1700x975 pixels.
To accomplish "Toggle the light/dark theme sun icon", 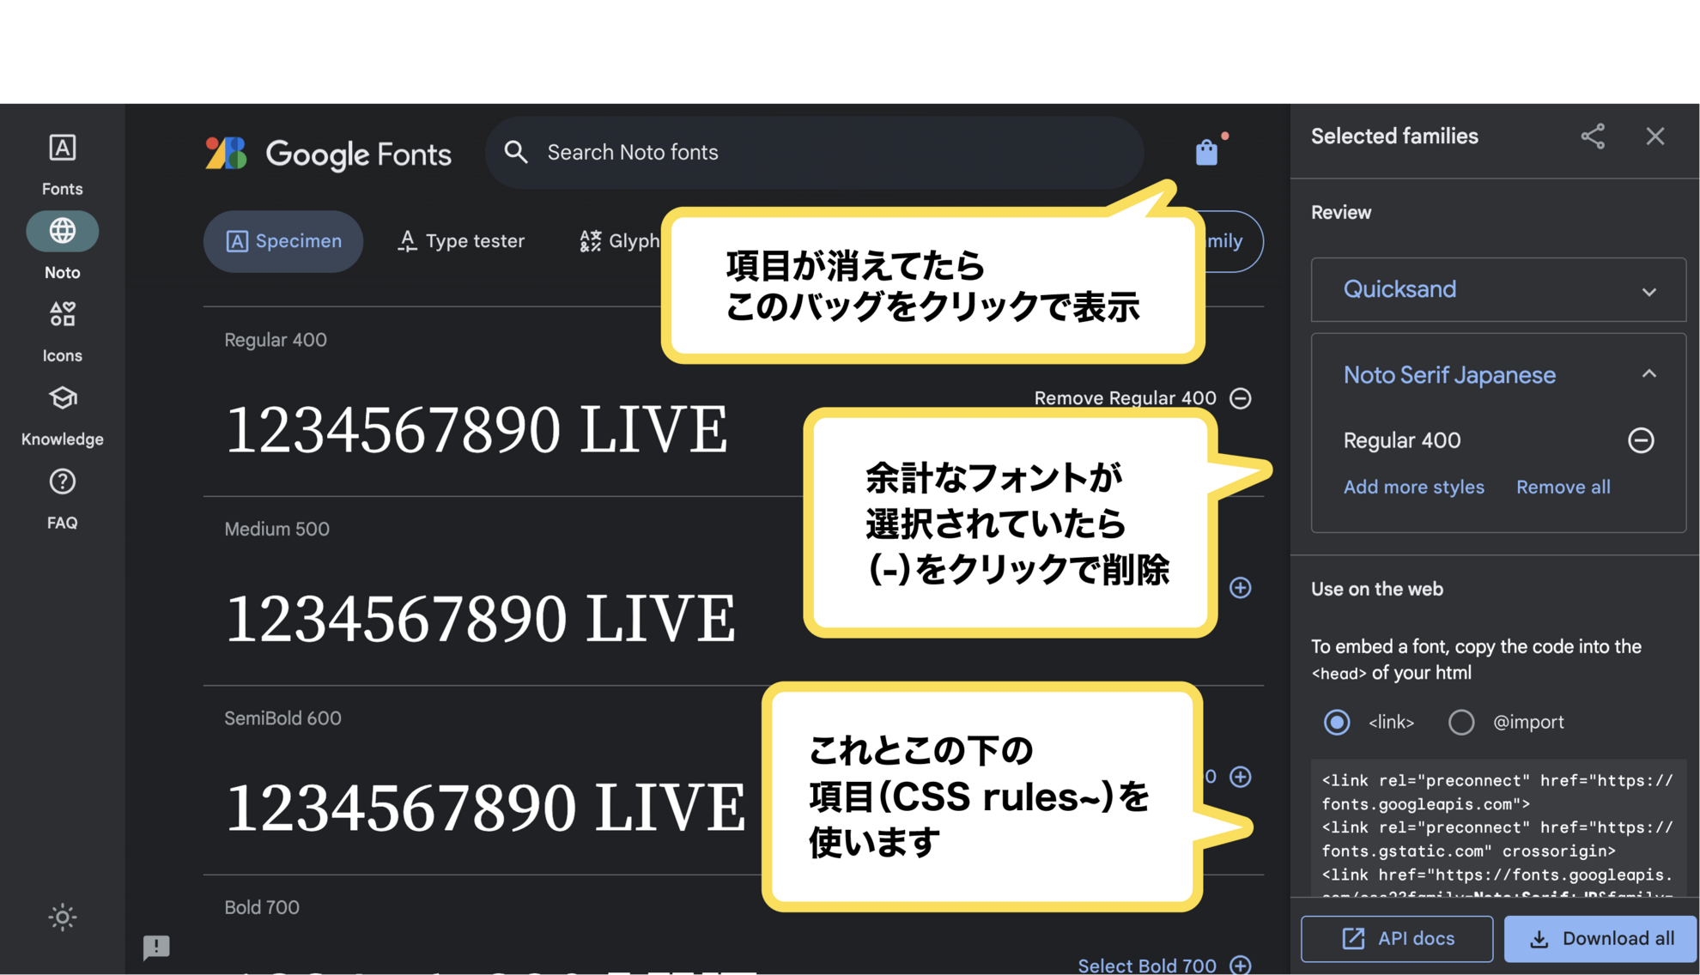I will click(x=62, y=917).
